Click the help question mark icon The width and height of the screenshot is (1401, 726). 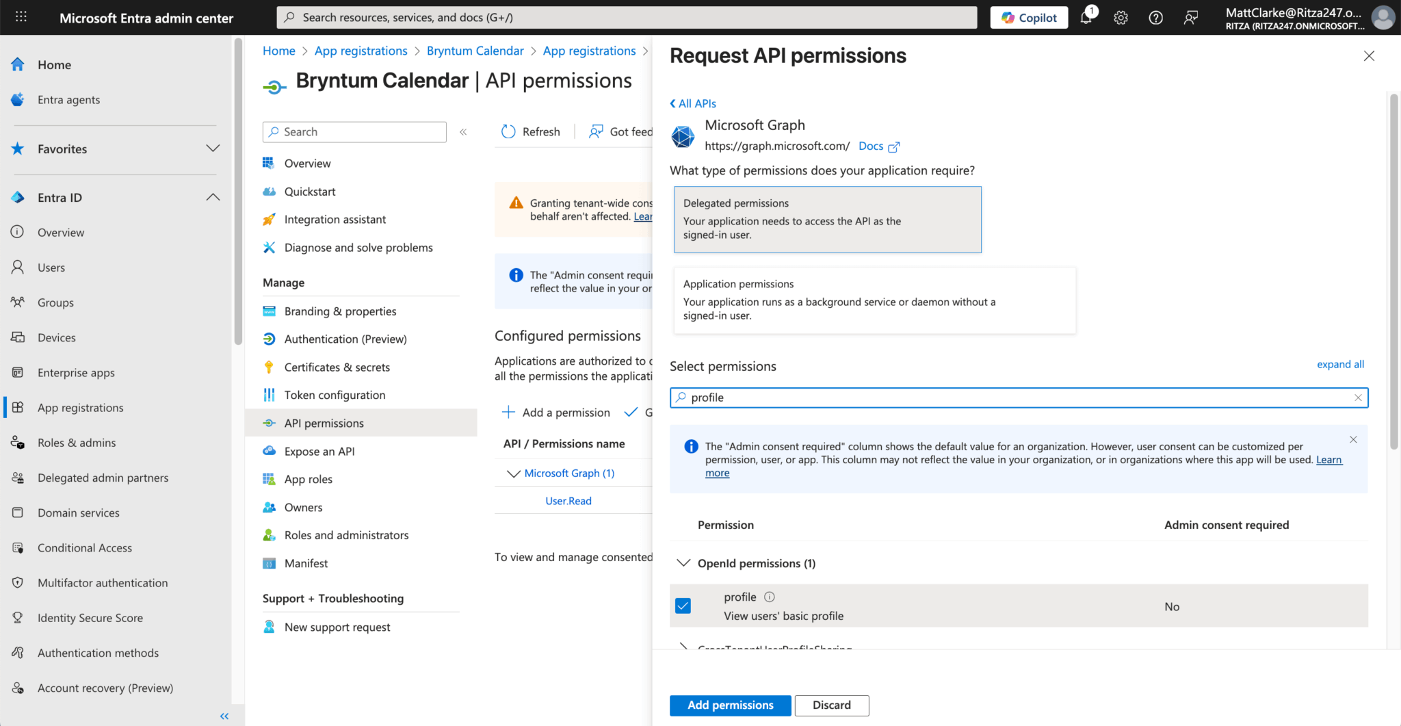tap(1155, 18)
